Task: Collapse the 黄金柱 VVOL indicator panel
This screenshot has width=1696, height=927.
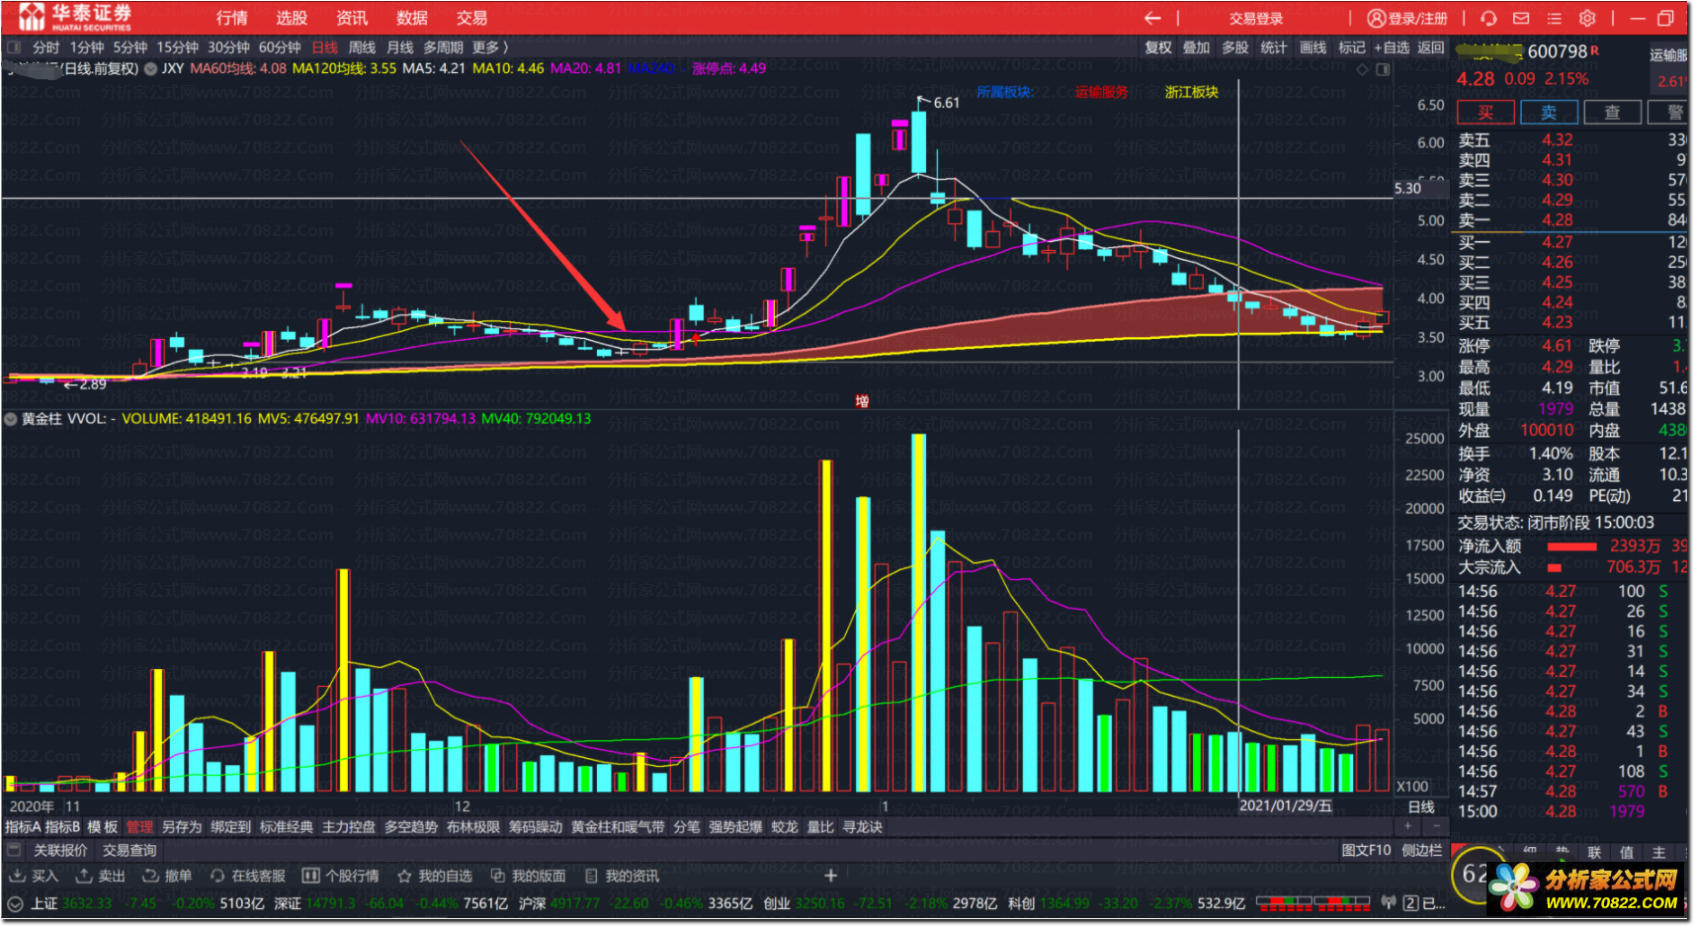Action: (11, 419)
